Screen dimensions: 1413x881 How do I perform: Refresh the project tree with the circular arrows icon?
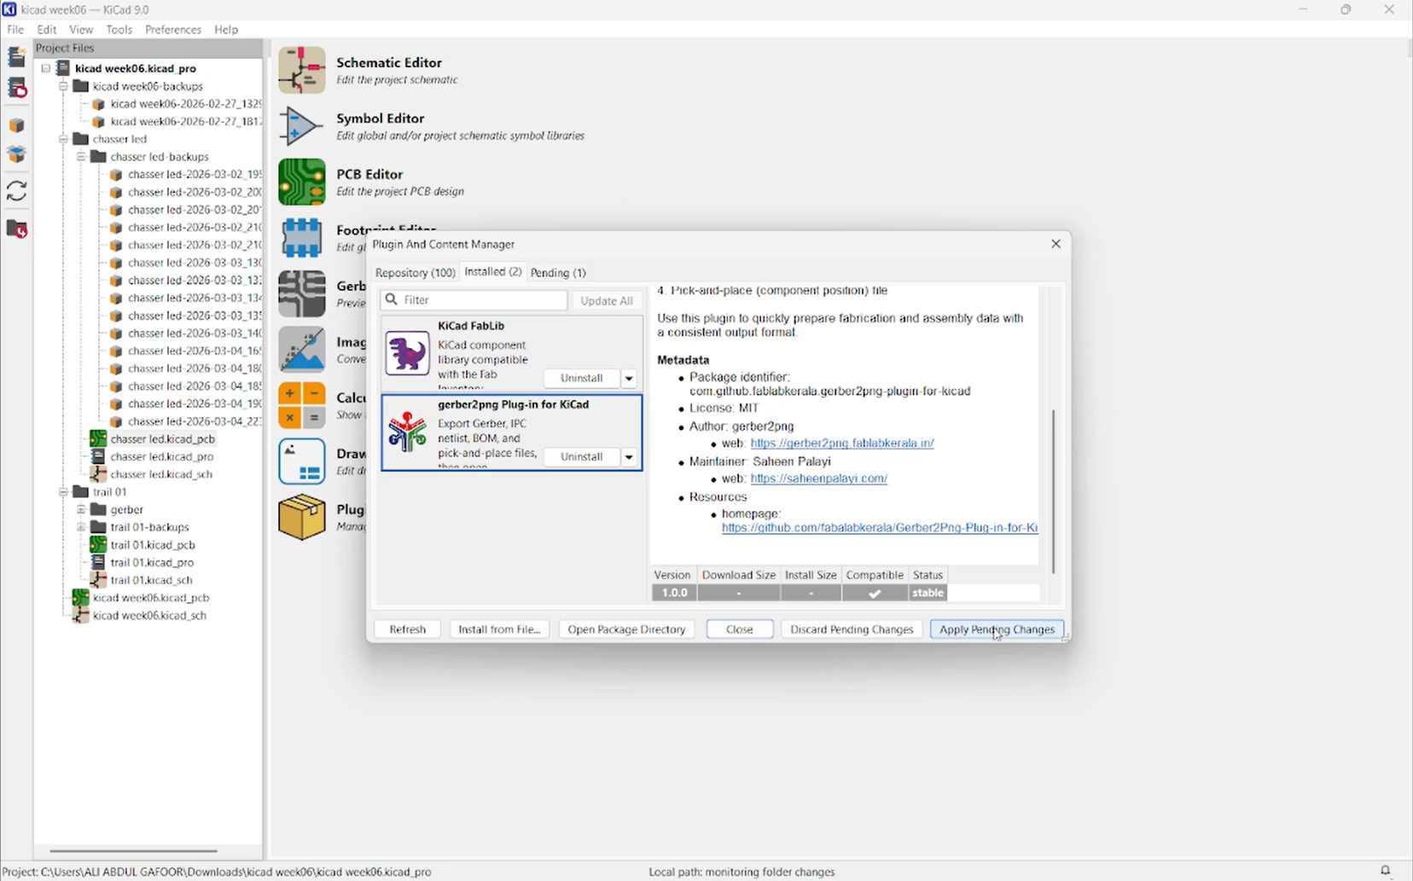[x=16, y=191]
